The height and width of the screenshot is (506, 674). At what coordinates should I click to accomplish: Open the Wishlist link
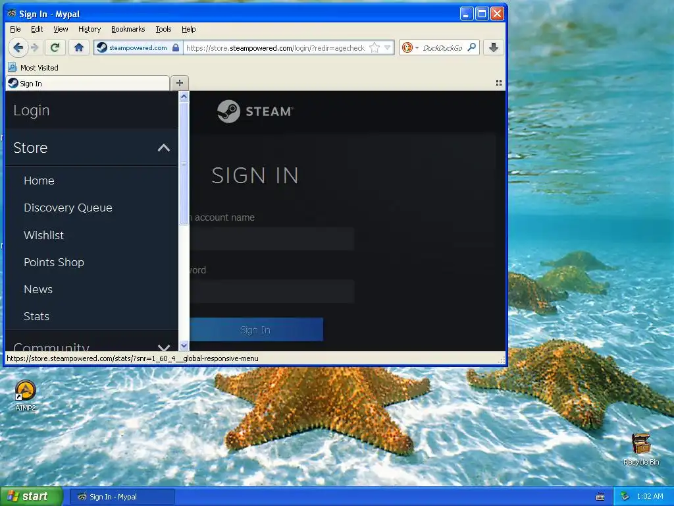click(x=44, y=235)
